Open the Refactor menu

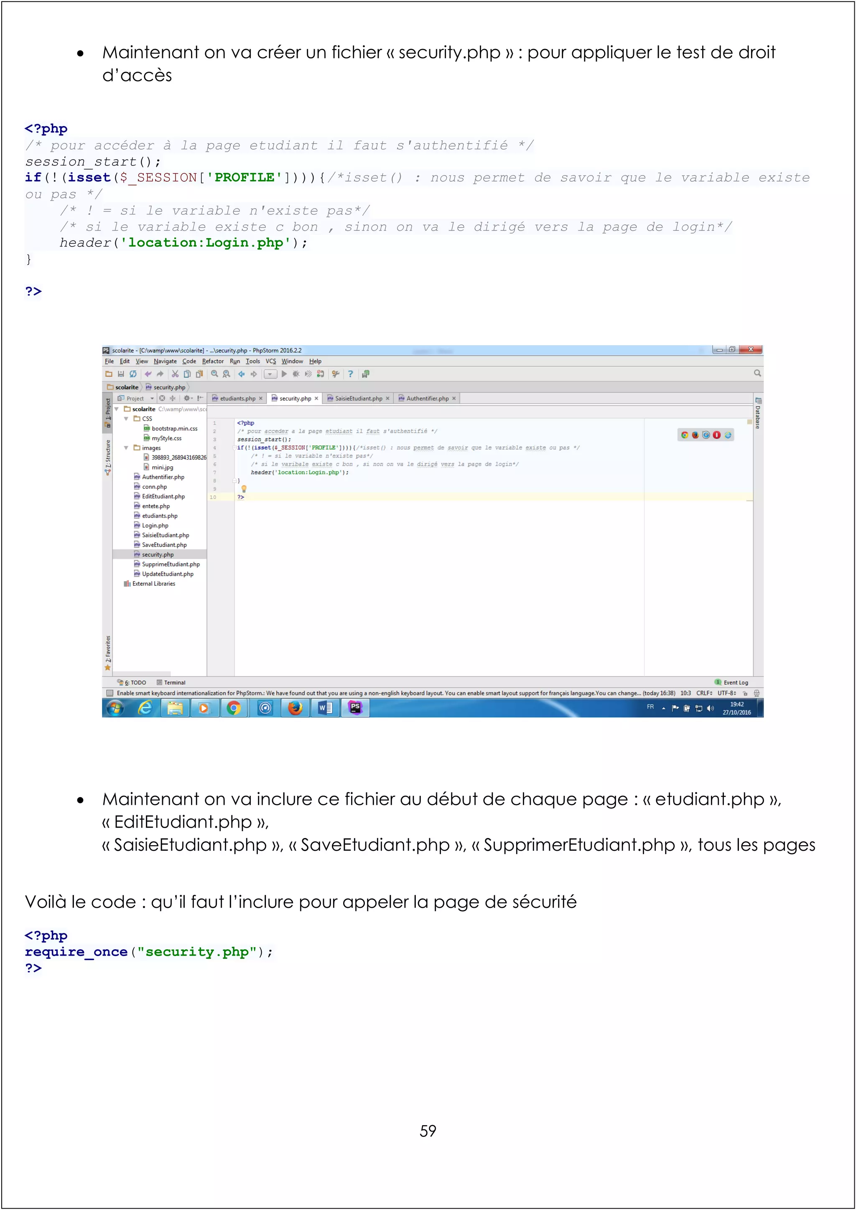click(x=213, y=361)
